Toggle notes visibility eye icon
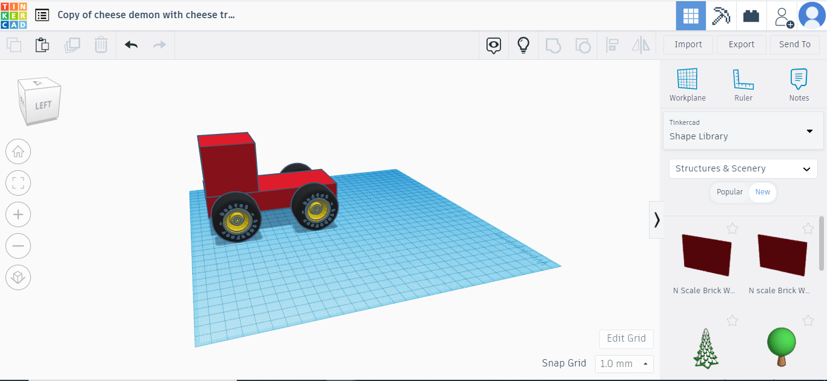The image size is (827, 381). pos(494,45)
